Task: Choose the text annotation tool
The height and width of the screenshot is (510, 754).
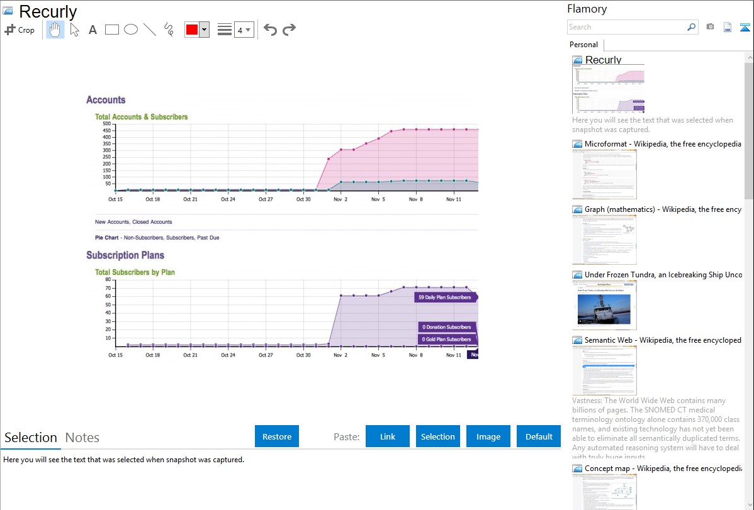Action: click(x=93, y=30)
